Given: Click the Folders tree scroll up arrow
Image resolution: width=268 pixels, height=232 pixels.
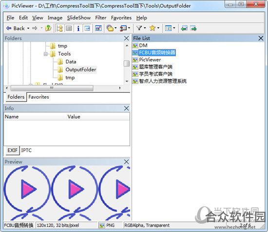Looking at the screenshot, I should 127,45.
